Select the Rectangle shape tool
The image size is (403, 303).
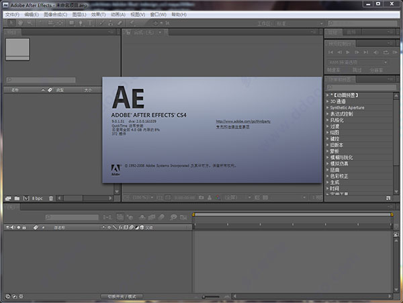[x=72, y=23]
